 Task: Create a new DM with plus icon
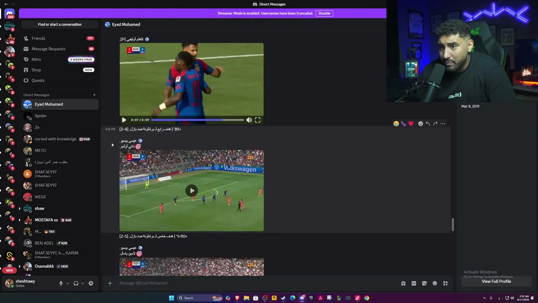(x=94, y=95)
